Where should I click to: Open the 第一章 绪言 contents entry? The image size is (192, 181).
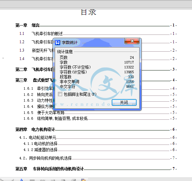pyautogui.click(x=96, y=25)
